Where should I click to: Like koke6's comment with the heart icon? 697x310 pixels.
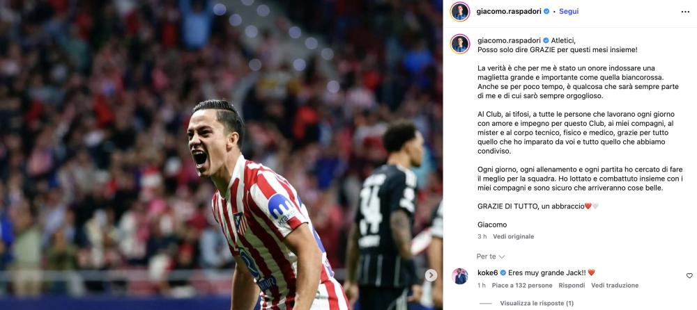689,275
